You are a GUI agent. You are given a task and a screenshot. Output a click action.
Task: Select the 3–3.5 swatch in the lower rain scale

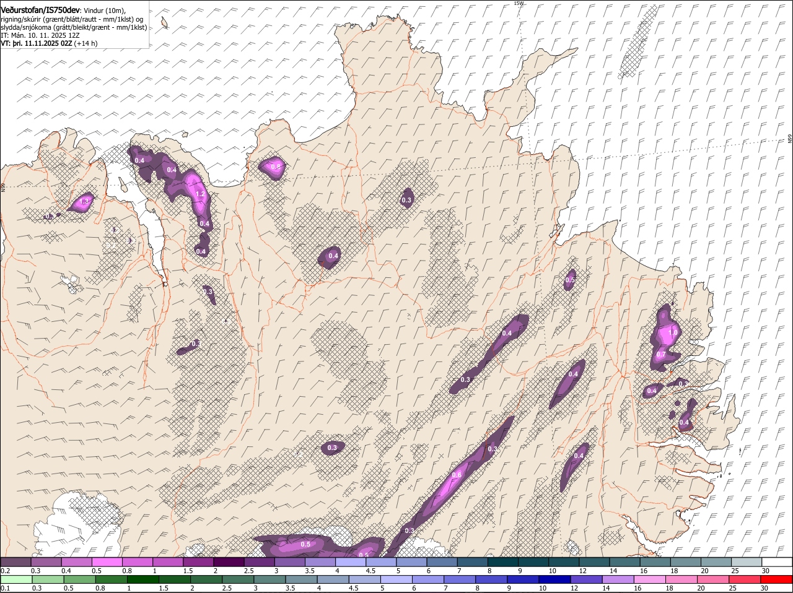point(269,579)
